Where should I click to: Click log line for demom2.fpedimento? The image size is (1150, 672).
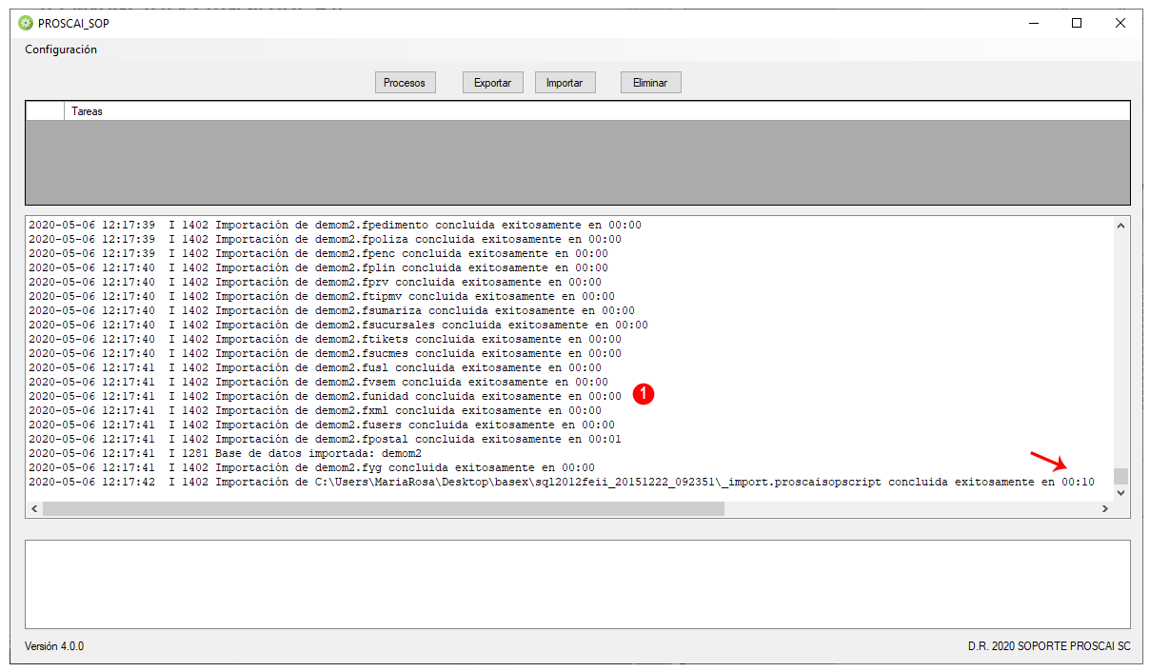click(335, 226)
